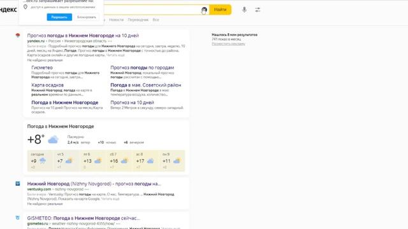Click the rain cloud icon for сегодня
Viewport: 408px width, 229px height.
click(x=43, y=161)
